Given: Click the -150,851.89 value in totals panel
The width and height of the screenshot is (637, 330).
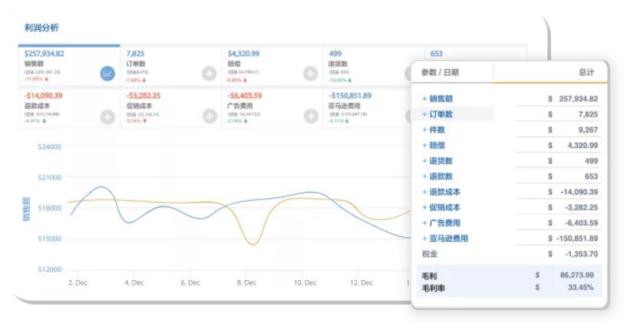Looking at the screenshot, I should pyautogui.click(x=577, y=238).
